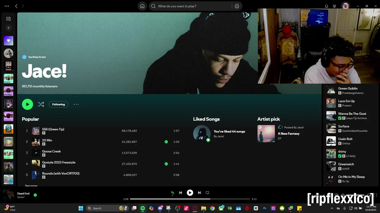This screenshot has height=213, width=380.
Task: Open the Browse icon in search bar
Action: point(237,6)
